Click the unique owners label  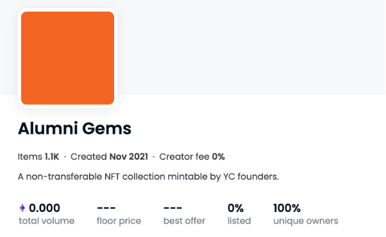coord(305,221)
